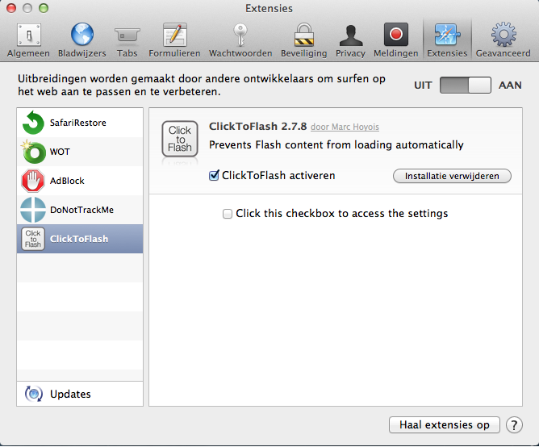This screenshot has width=539, height=447.
Task: Switch to the Algemeen tab label
Action: (28, 53)
